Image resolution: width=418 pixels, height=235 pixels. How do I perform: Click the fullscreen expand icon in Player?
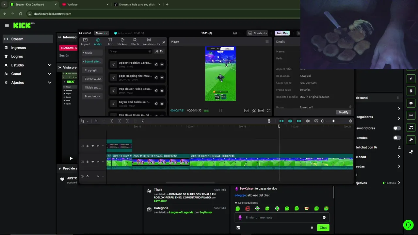click(x=269, y=111)
